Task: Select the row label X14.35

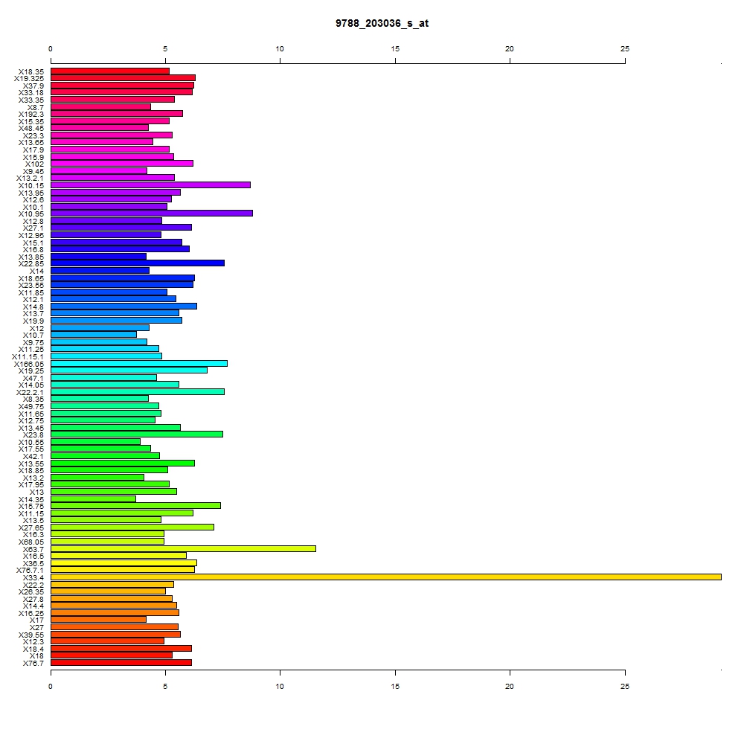Action: [x=31, y=500]
